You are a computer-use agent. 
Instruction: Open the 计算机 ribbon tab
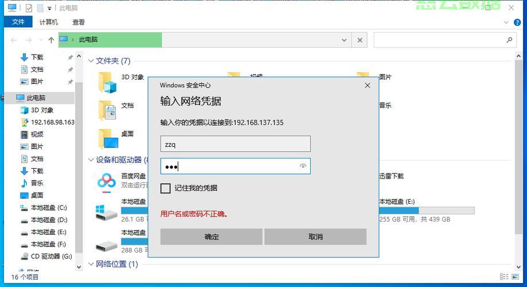tap(49, 22)
